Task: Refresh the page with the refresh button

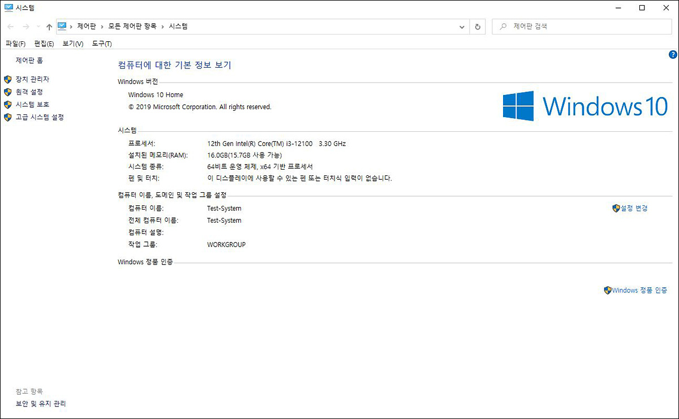Action: 478,27
